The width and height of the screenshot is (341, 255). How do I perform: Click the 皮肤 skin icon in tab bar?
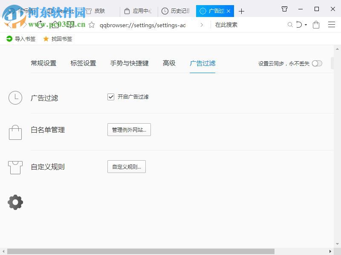click(88, 11)
